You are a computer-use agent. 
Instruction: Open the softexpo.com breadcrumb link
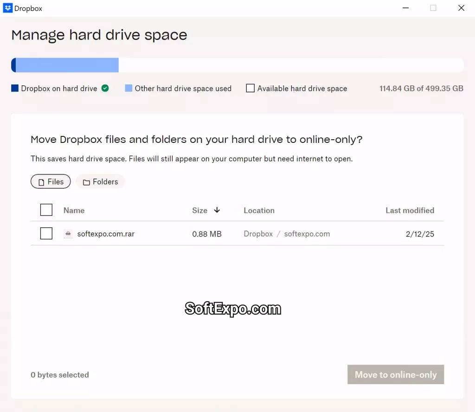tap(307, 233)
